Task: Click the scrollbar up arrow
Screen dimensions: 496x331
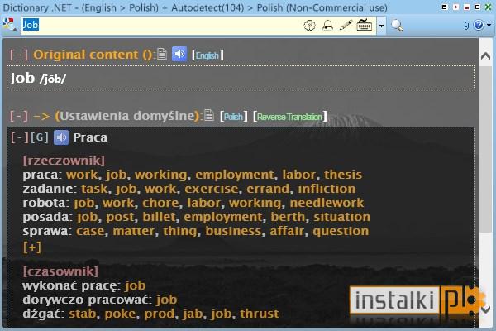Action: (485, 56)
